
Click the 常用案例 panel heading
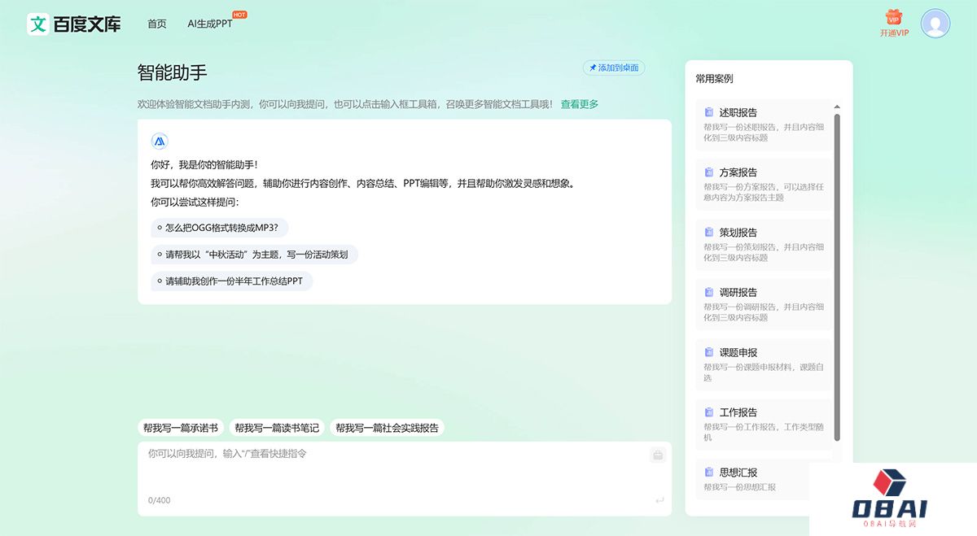click(714, 79)
